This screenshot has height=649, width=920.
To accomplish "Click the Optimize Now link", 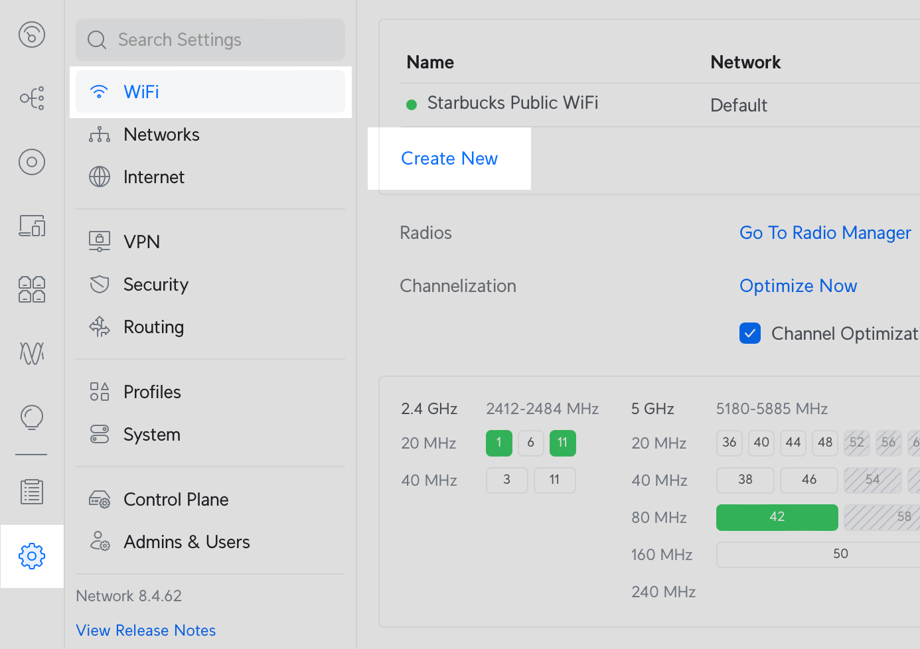I will 798,286.
